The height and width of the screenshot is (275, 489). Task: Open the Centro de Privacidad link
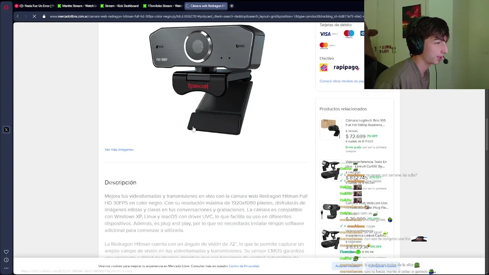coord(244,266)
